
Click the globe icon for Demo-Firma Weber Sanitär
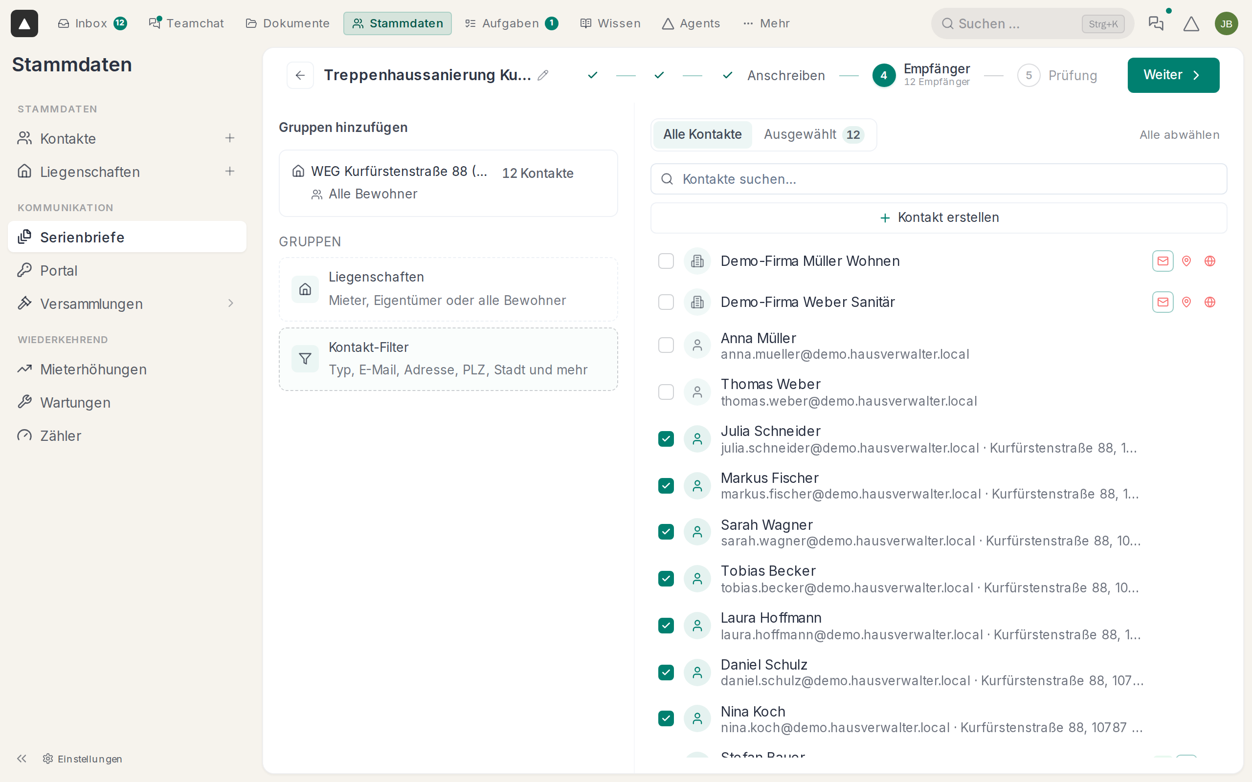click(x=1209, y=302)
